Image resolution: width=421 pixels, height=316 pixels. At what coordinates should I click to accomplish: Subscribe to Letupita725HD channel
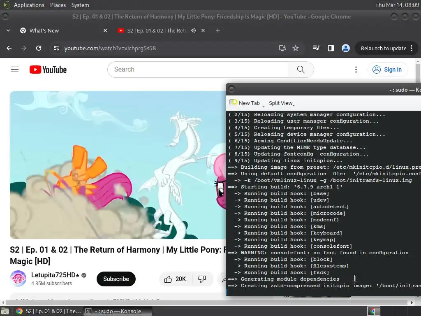click(116, 279)
